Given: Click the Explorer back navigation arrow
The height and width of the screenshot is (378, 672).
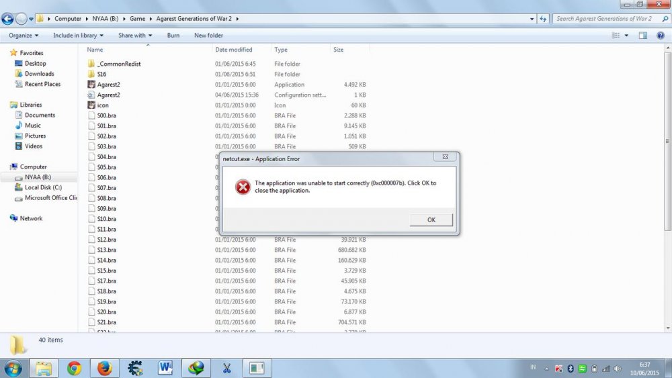Looking at the screenshot, I should pos(8,19).
